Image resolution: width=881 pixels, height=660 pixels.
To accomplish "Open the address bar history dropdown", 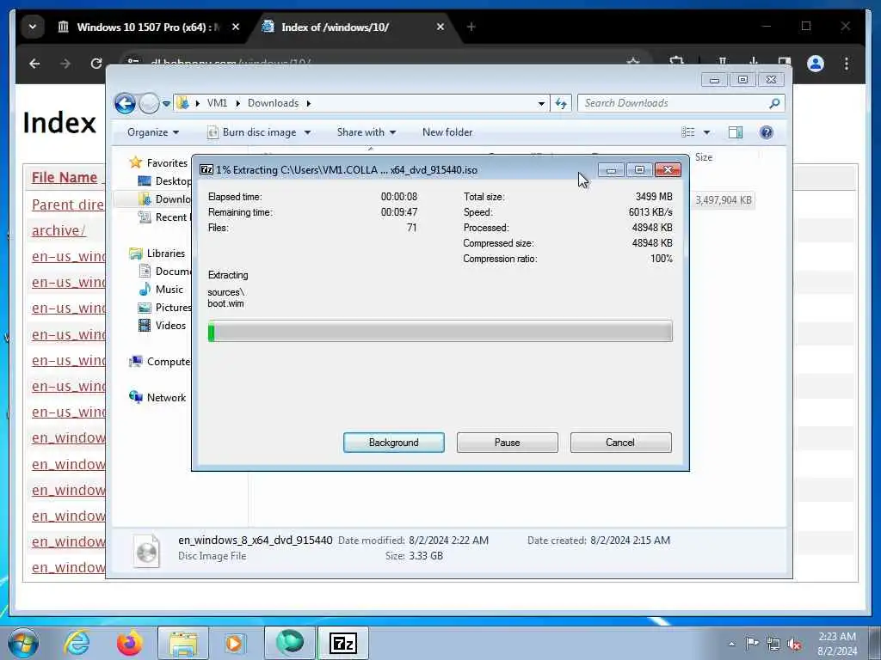I will [x=541, y=103].
